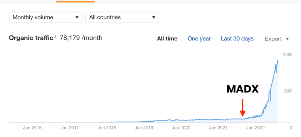Click the 100K y-axis label

(x=287, y=55)
